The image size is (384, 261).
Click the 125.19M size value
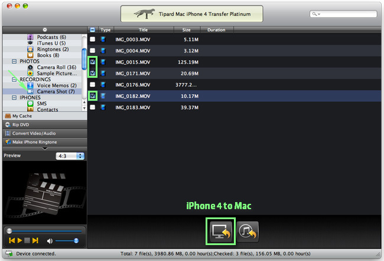click(188, 62)
